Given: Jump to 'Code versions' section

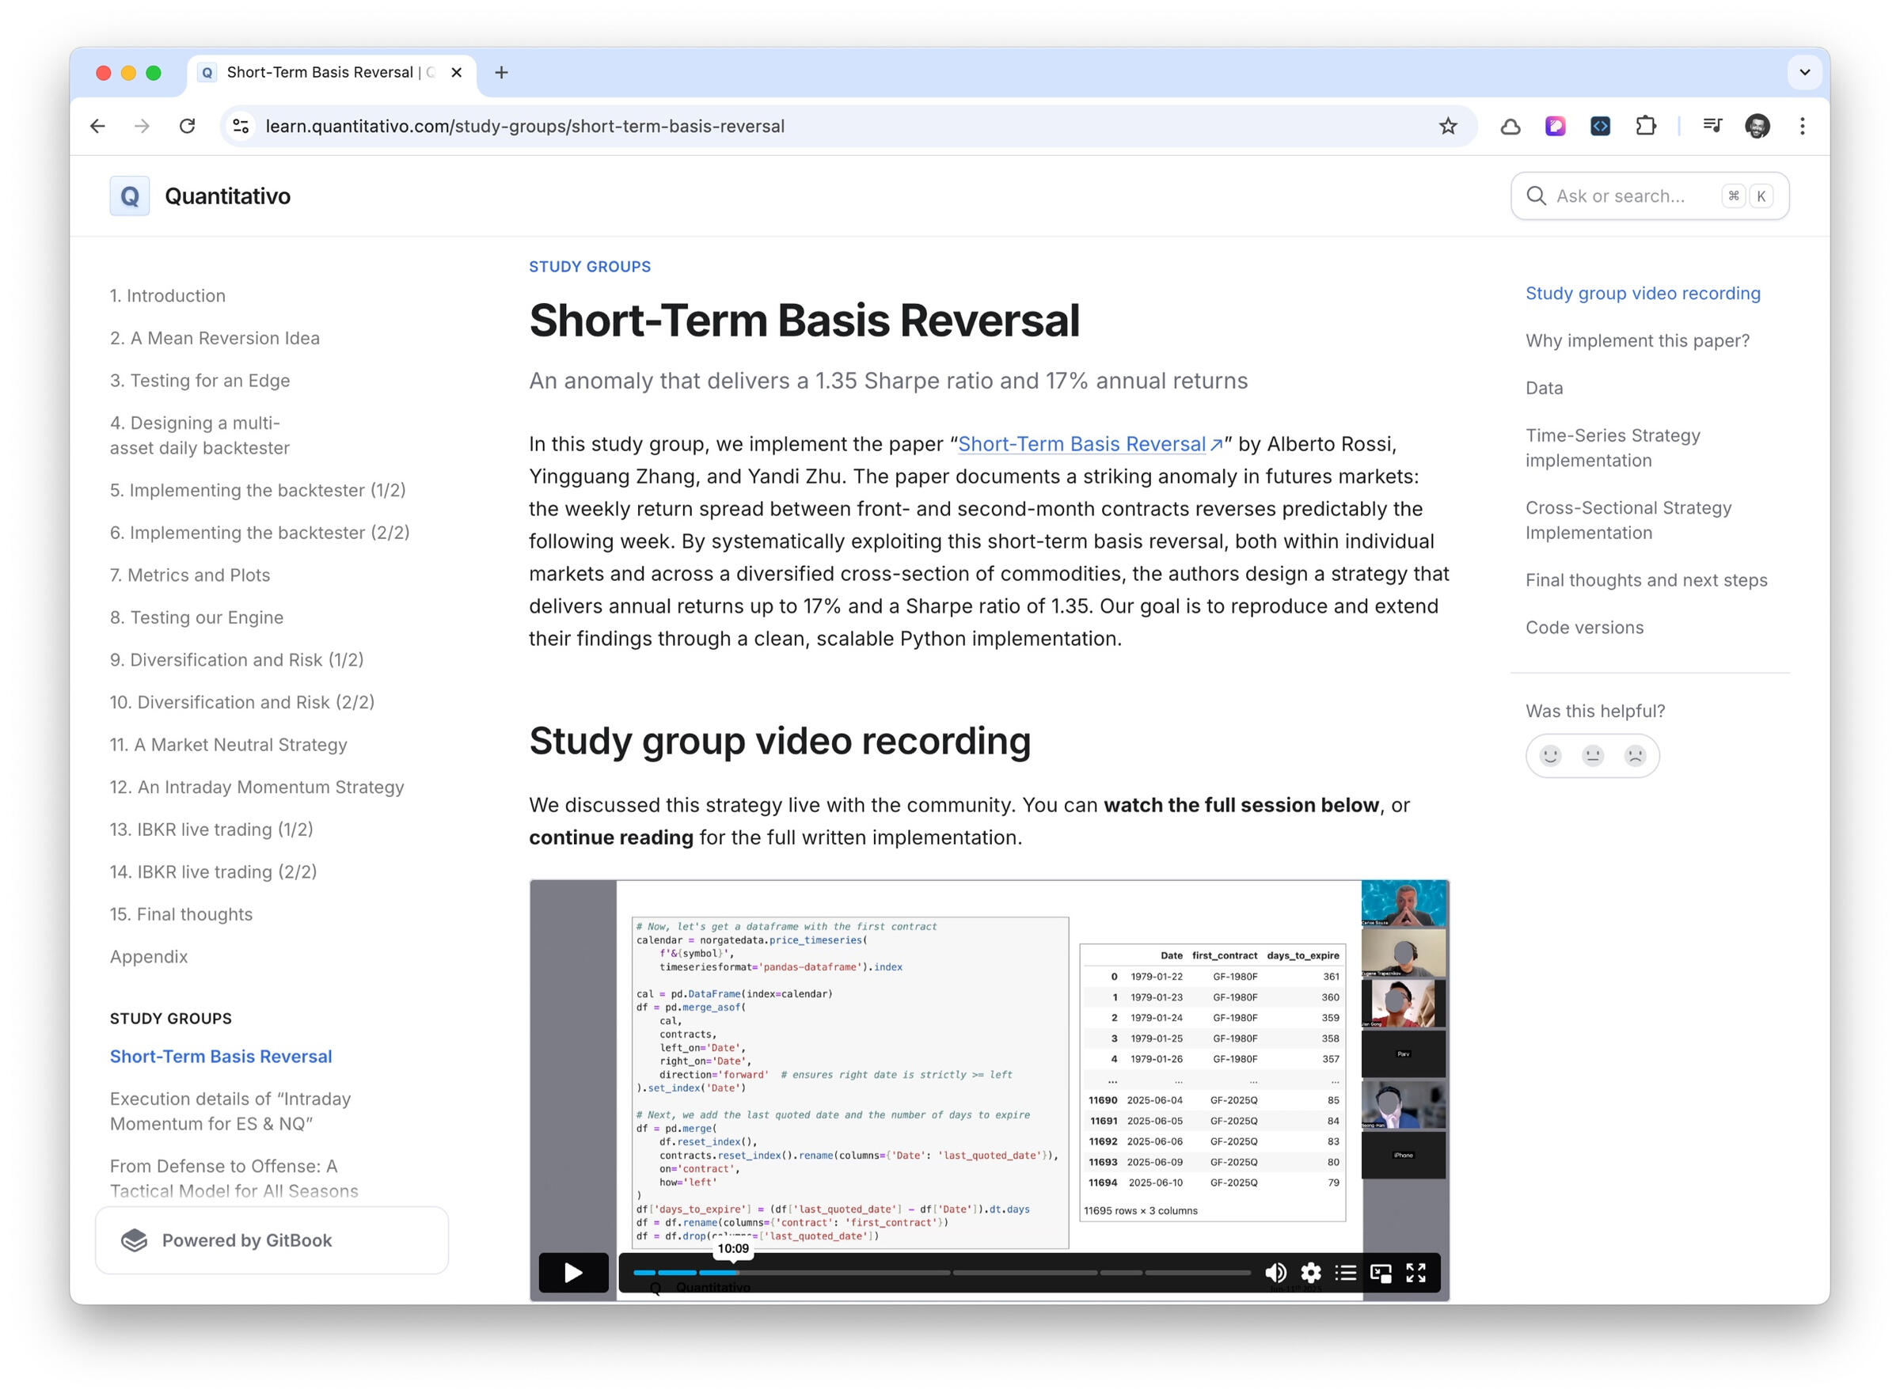Looking at the screenshot, I should (x=1584, y=628).
